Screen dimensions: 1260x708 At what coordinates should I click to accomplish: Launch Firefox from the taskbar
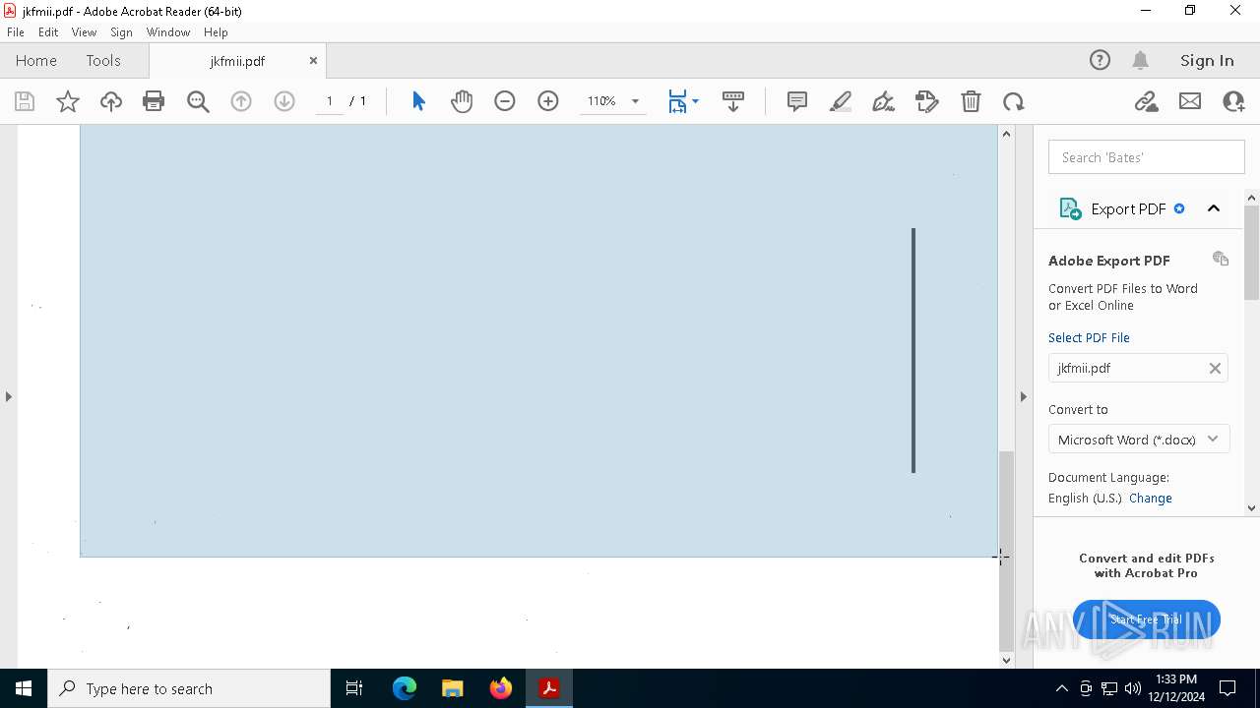tap(501, 688)
